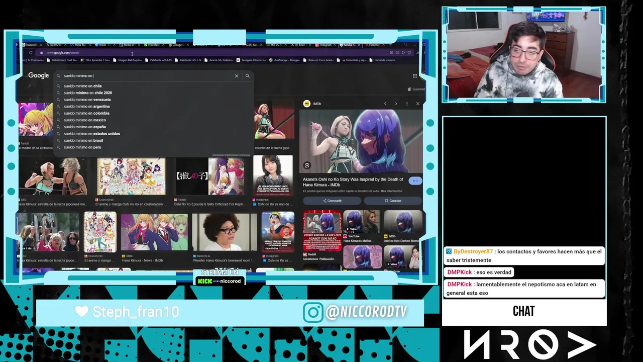Image resolution: width=643 pixels, height=362 pixels.
Task: Open the Paletools v25.1.15 bookmark
Action: (159, 60)
